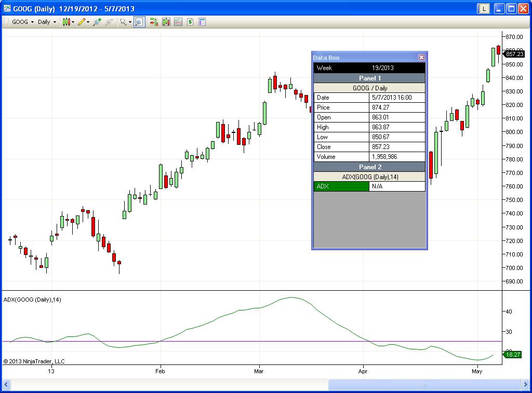Screen dimensions: 532x393
Task: Click the candlestick chart style icon
Action: [x=66, y=22]
